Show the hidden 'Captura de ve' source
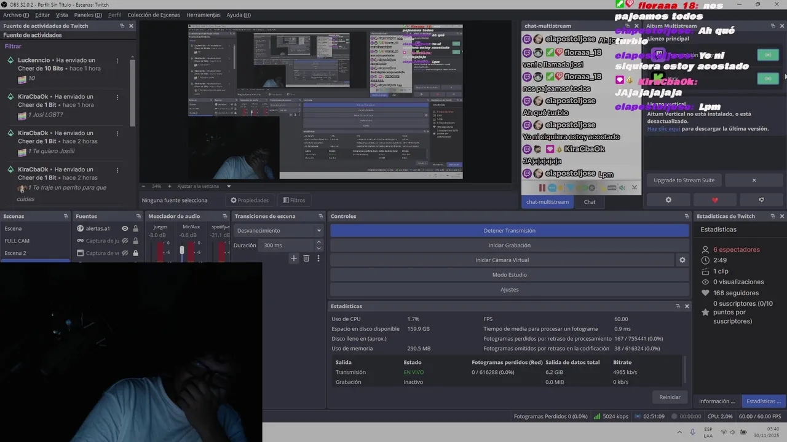This screenshot has width=787, height=442. click(x=125, y=253)
